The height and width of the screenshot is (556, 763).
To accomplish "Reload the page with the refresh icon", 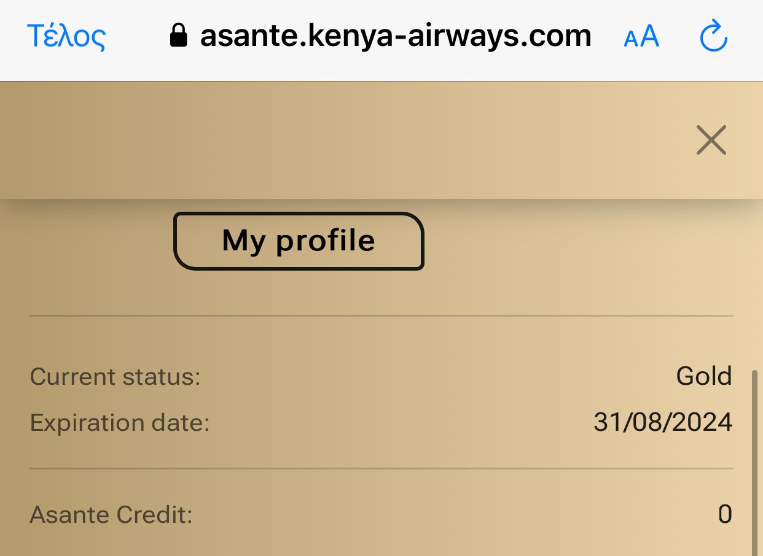I will coord(714,37).
